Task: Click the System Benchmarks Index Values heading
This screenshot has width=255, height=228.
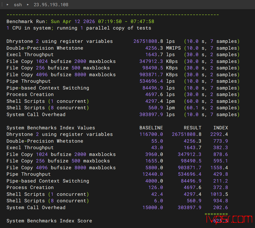Action: click(51, 128)
